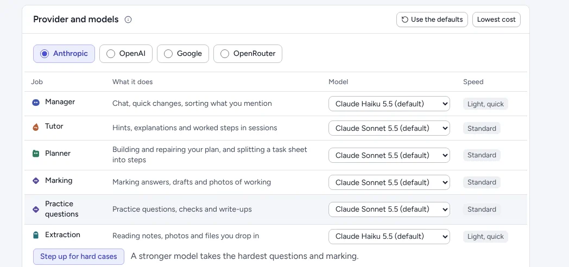
Task: Click the Manager job name
Action: pos(60,102)
